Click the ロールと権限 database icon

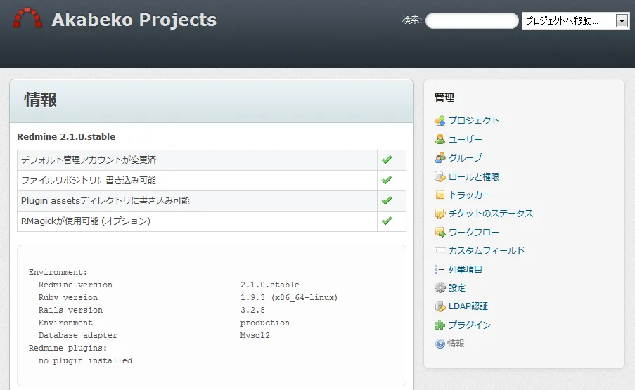pos(440,176)
